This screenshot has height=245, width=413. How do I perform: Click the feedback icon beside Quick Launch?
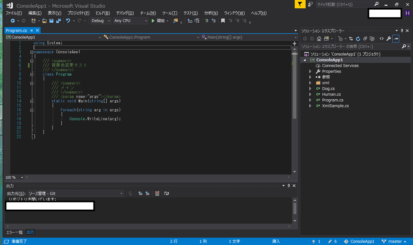pos(310,4)
